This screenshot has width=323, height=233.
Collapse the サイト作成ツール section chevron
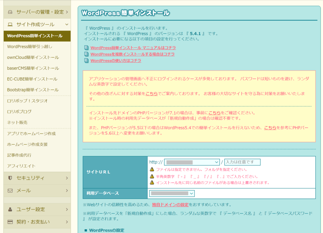click(67, 24)
